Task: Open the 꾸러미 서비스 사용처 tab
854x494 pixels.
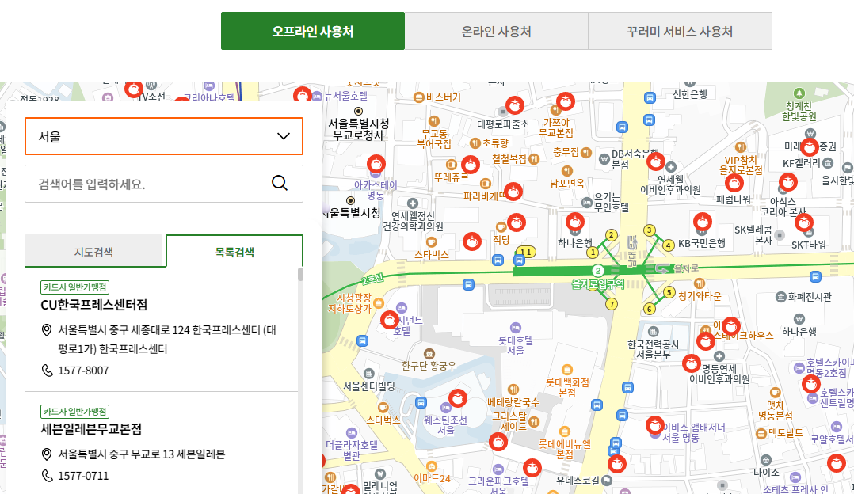Action: tap(680, 31)
